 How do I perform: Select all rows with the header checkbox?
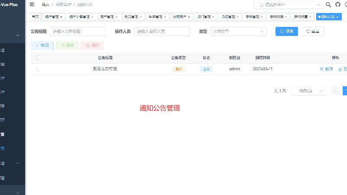pyautogui.click(x=38, y=58)
